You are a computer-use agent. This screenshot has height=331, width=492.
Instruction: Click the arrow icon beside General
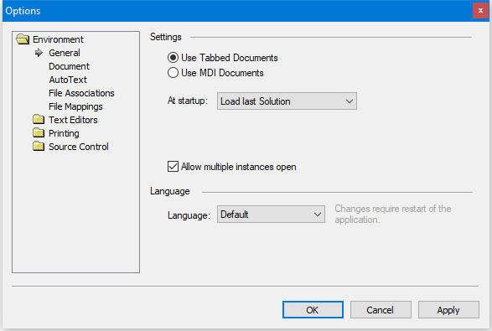click(x=39, y=53)
